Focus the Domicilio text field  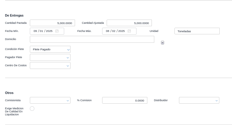pyautogui.click(x=92, y=39)
